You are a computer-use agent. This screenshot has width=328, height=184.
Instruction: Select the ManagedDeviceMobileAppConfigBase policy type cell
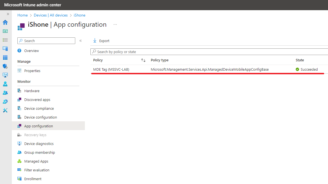point(209,70)
